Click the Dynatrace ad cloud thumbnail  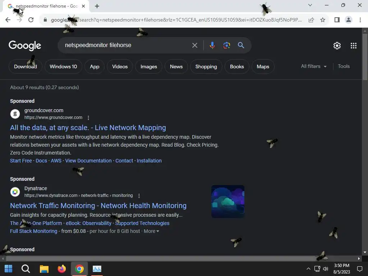pyautogui.click(x=228, y=201)
